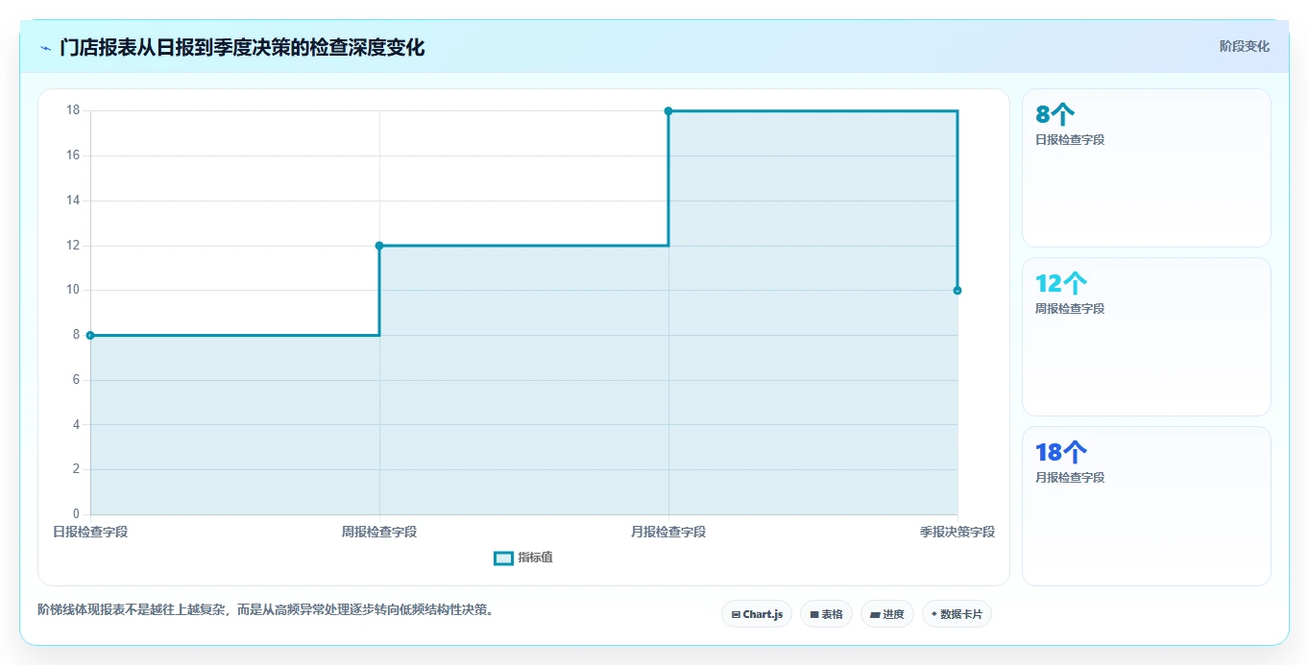Click the 指标值 legend text

coord(535,558)
